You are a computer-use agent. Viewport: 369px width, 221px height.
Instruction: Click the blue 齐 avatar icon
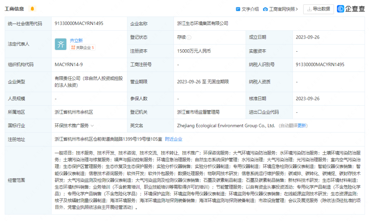pos(61,44)
